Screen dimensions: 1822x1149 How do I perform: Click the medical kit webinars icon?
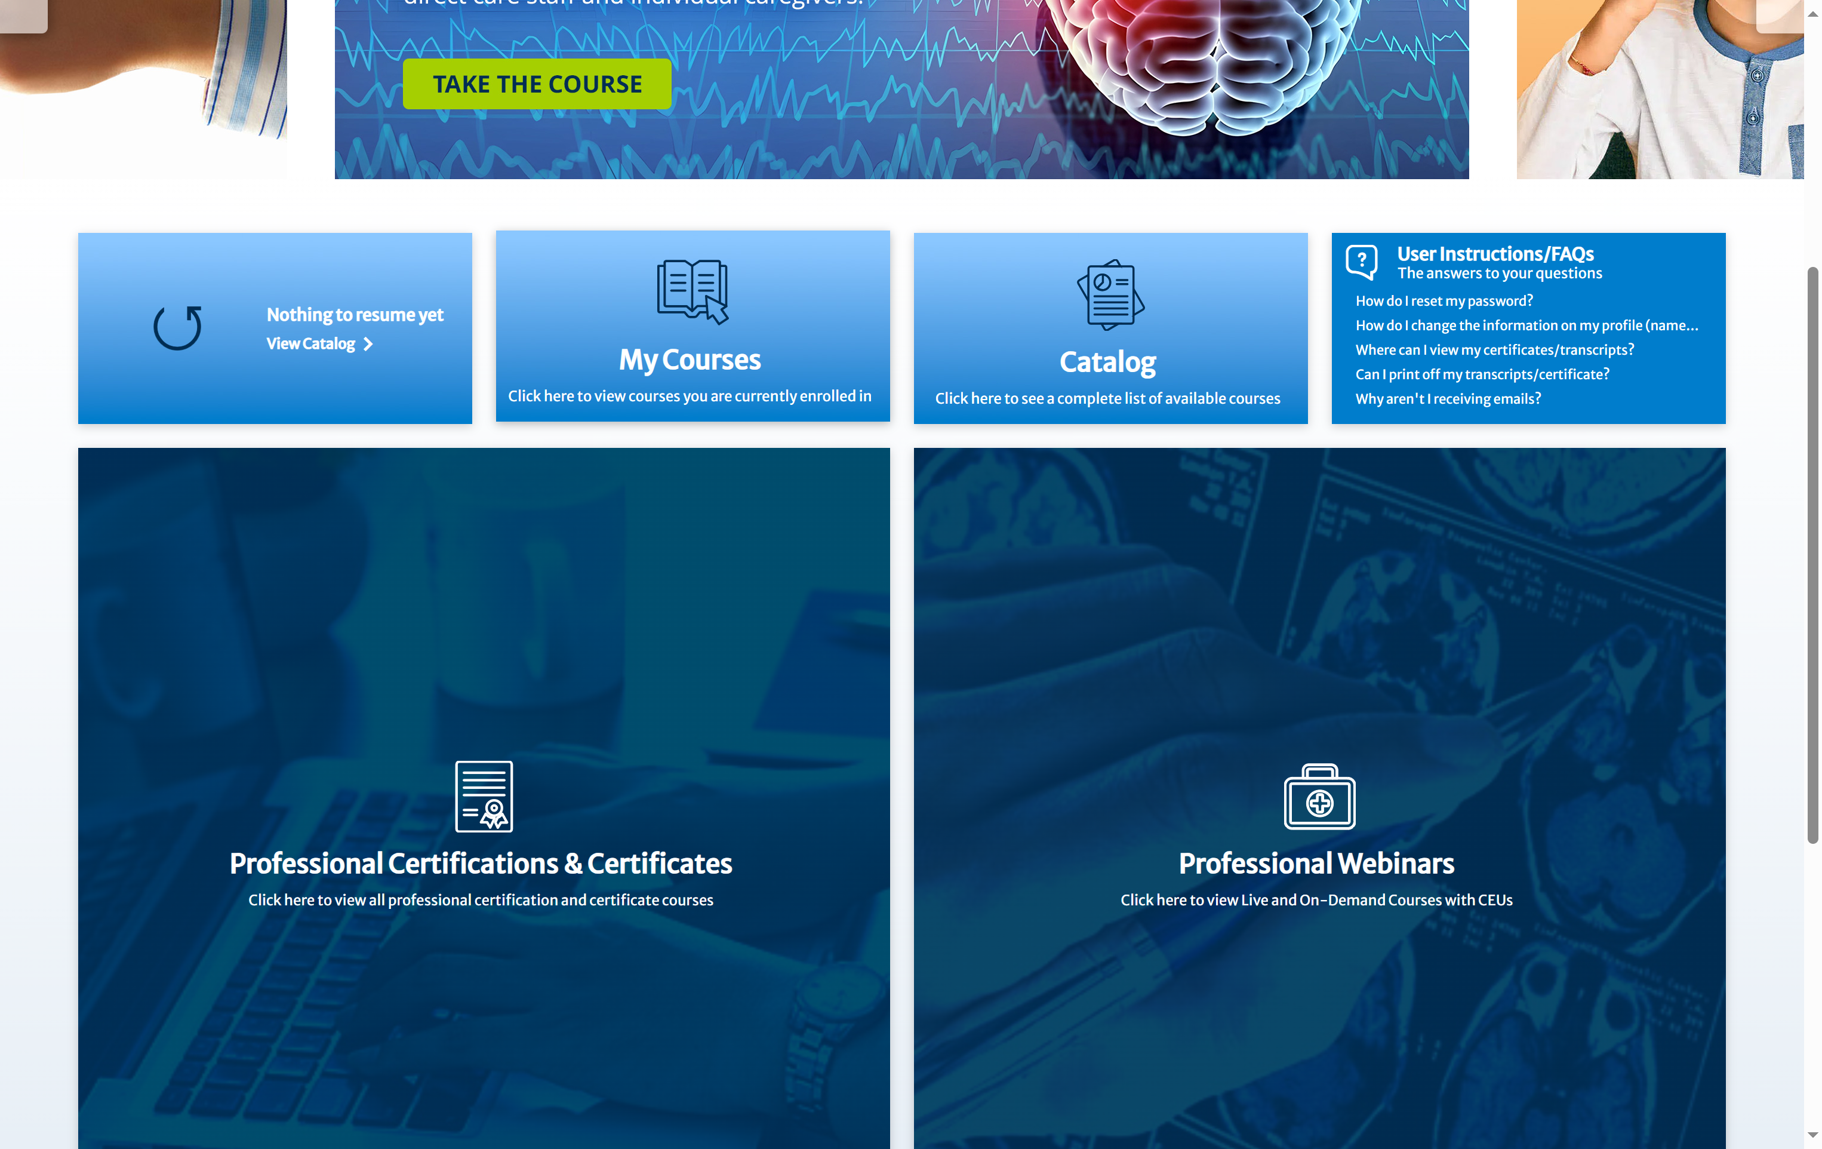click(x=1319, y=796)
